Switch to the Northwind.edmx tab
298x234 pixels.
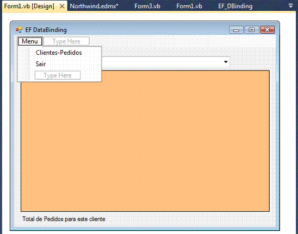tap(94, 7)
